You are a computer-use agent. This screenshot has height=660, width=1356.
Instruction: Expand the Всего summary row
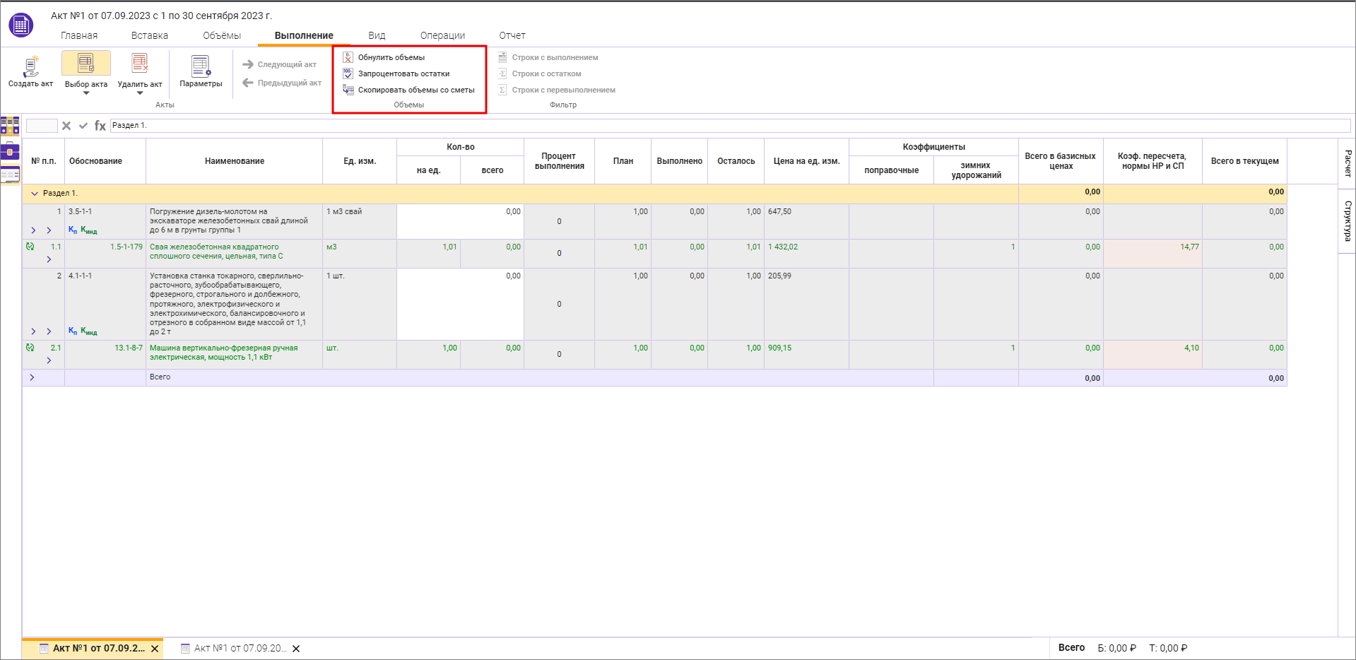point(33,377)
